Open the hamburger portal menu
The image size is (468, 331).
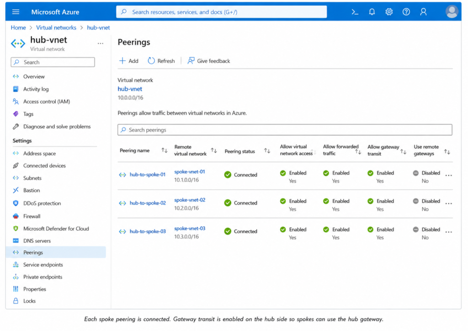(x=16, y=12)
